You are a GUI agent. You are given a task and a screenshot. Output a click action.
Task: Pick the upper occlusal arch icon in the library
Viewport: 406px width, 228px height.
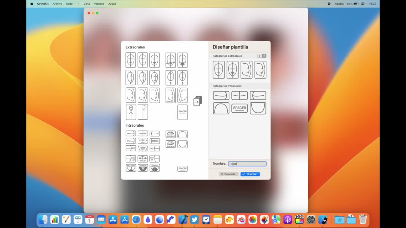pos(182,134)
